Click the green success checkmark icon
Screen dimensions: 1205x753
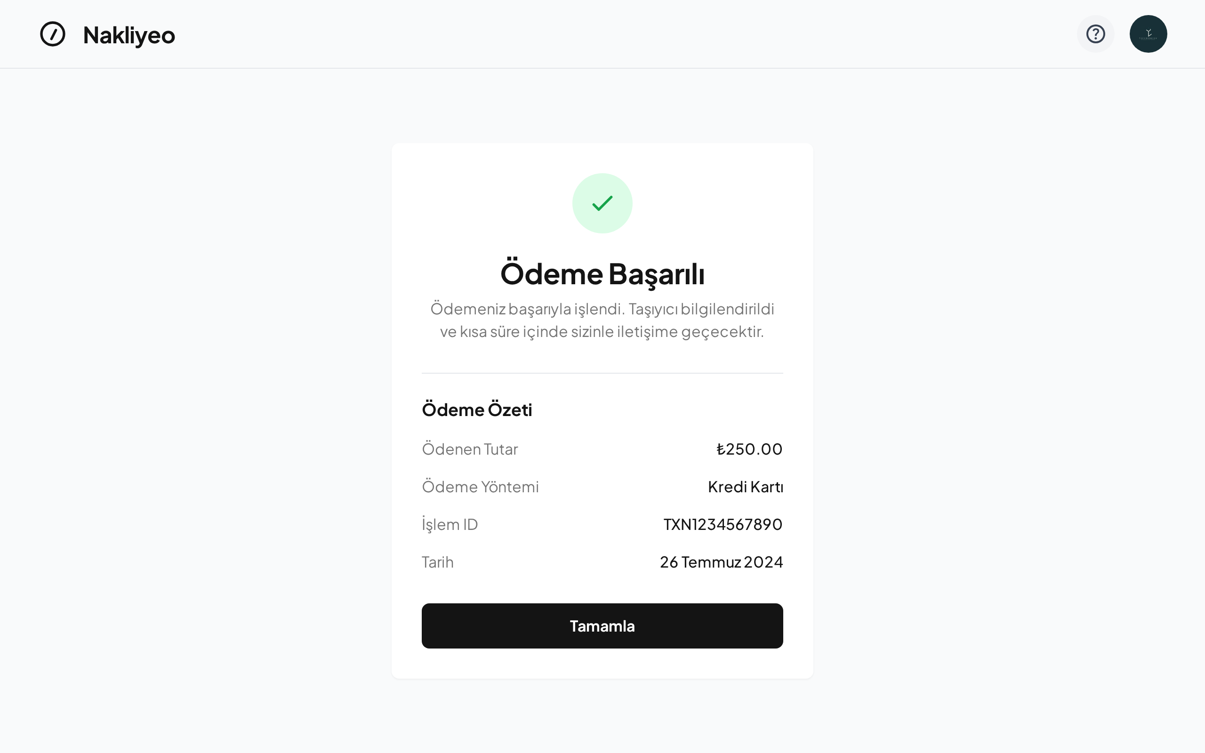pos(602,203)
